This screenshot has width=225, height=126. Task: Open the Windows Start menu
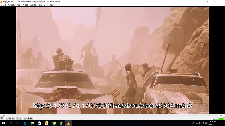pos(4,123)
